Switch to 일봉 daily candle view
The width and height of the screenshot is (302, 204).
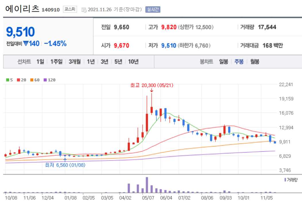coord(224,62)
